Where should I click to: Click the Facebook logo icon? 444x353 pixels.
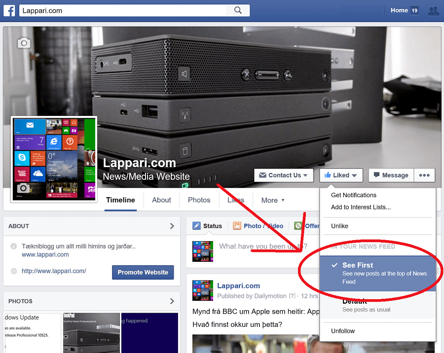tap(9, 10)
